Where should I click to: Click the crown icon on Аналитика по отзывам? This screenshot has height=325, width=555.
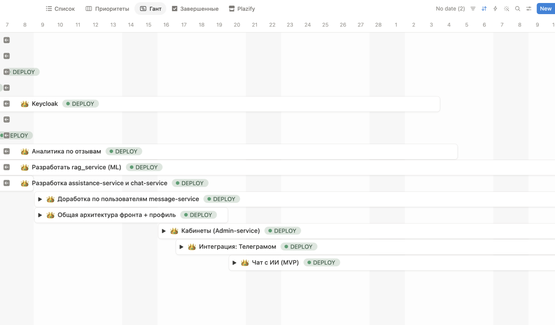coord(25,151)
